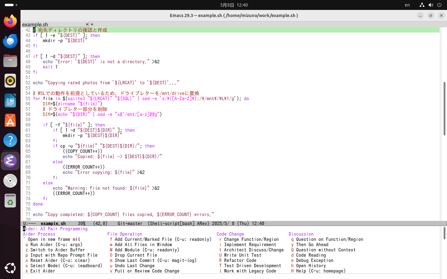
Task: Open the clock calendar at 12:40
Action: [234, 5]
